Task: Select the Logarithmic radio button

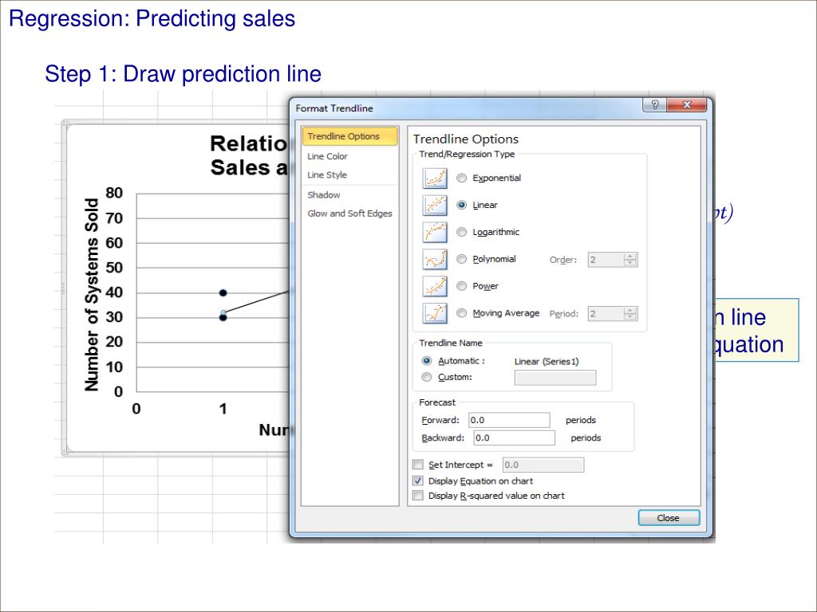Action: tap(461, 232)
